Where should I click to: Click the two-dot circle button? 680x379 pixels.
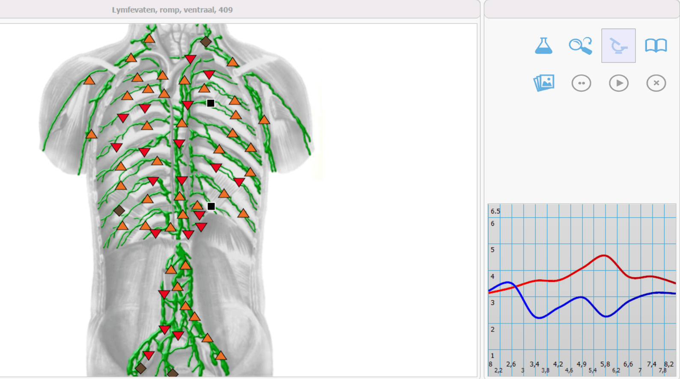pyautogui.click(x=581, y=83)
